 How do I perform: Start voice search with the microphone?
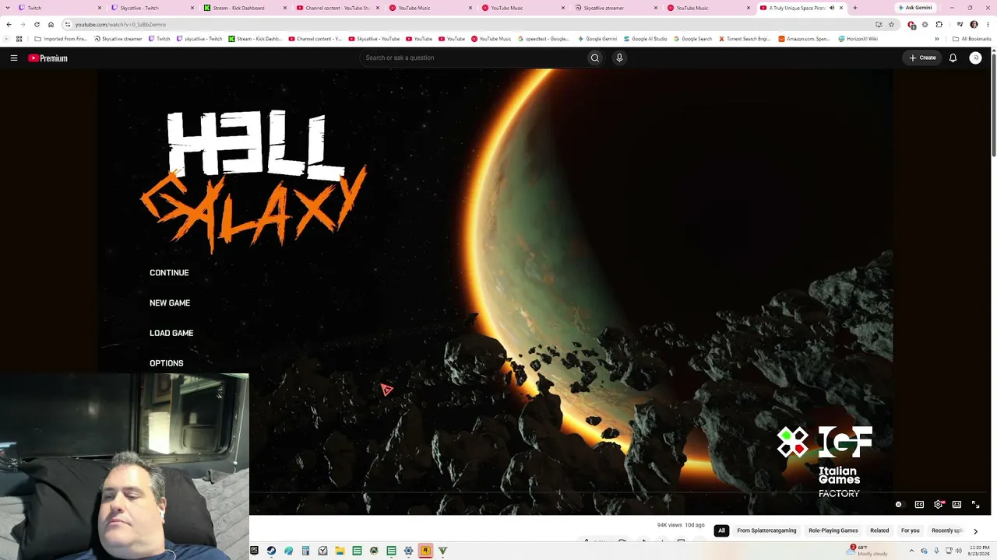619,58
